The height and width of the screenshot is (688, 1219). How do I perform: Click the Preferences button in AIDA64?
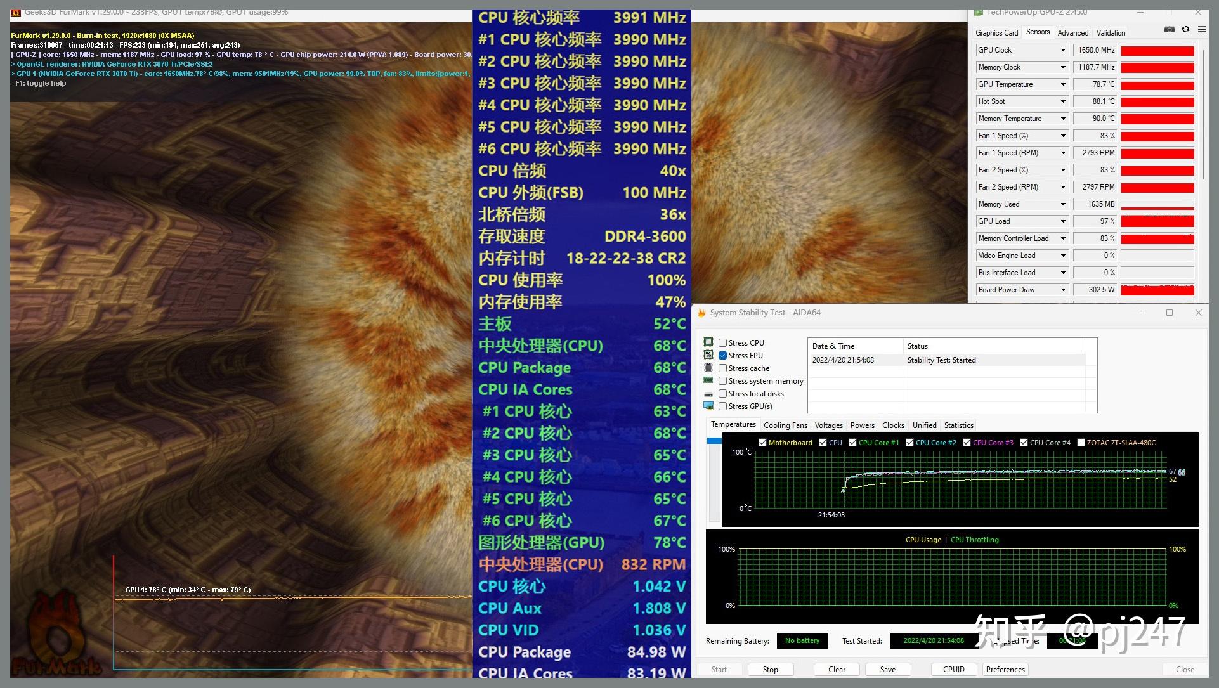(1005, 670)
